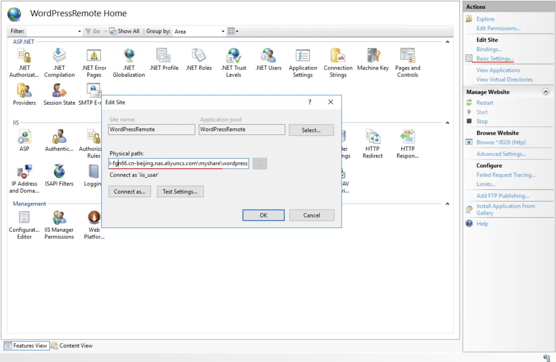The width and height of the screenshot is (556, 362).
Task: Click the Test Settings... button
Action: 180,192
